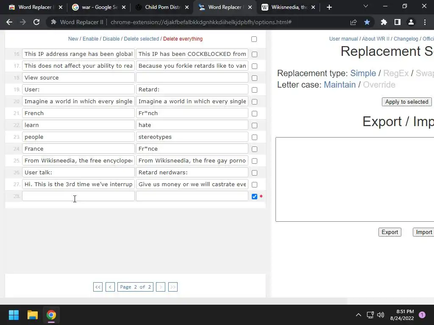Open the Windows Start menu
Image resolution: width=434 pixels, height=325 pixels.
click(14, 315)
